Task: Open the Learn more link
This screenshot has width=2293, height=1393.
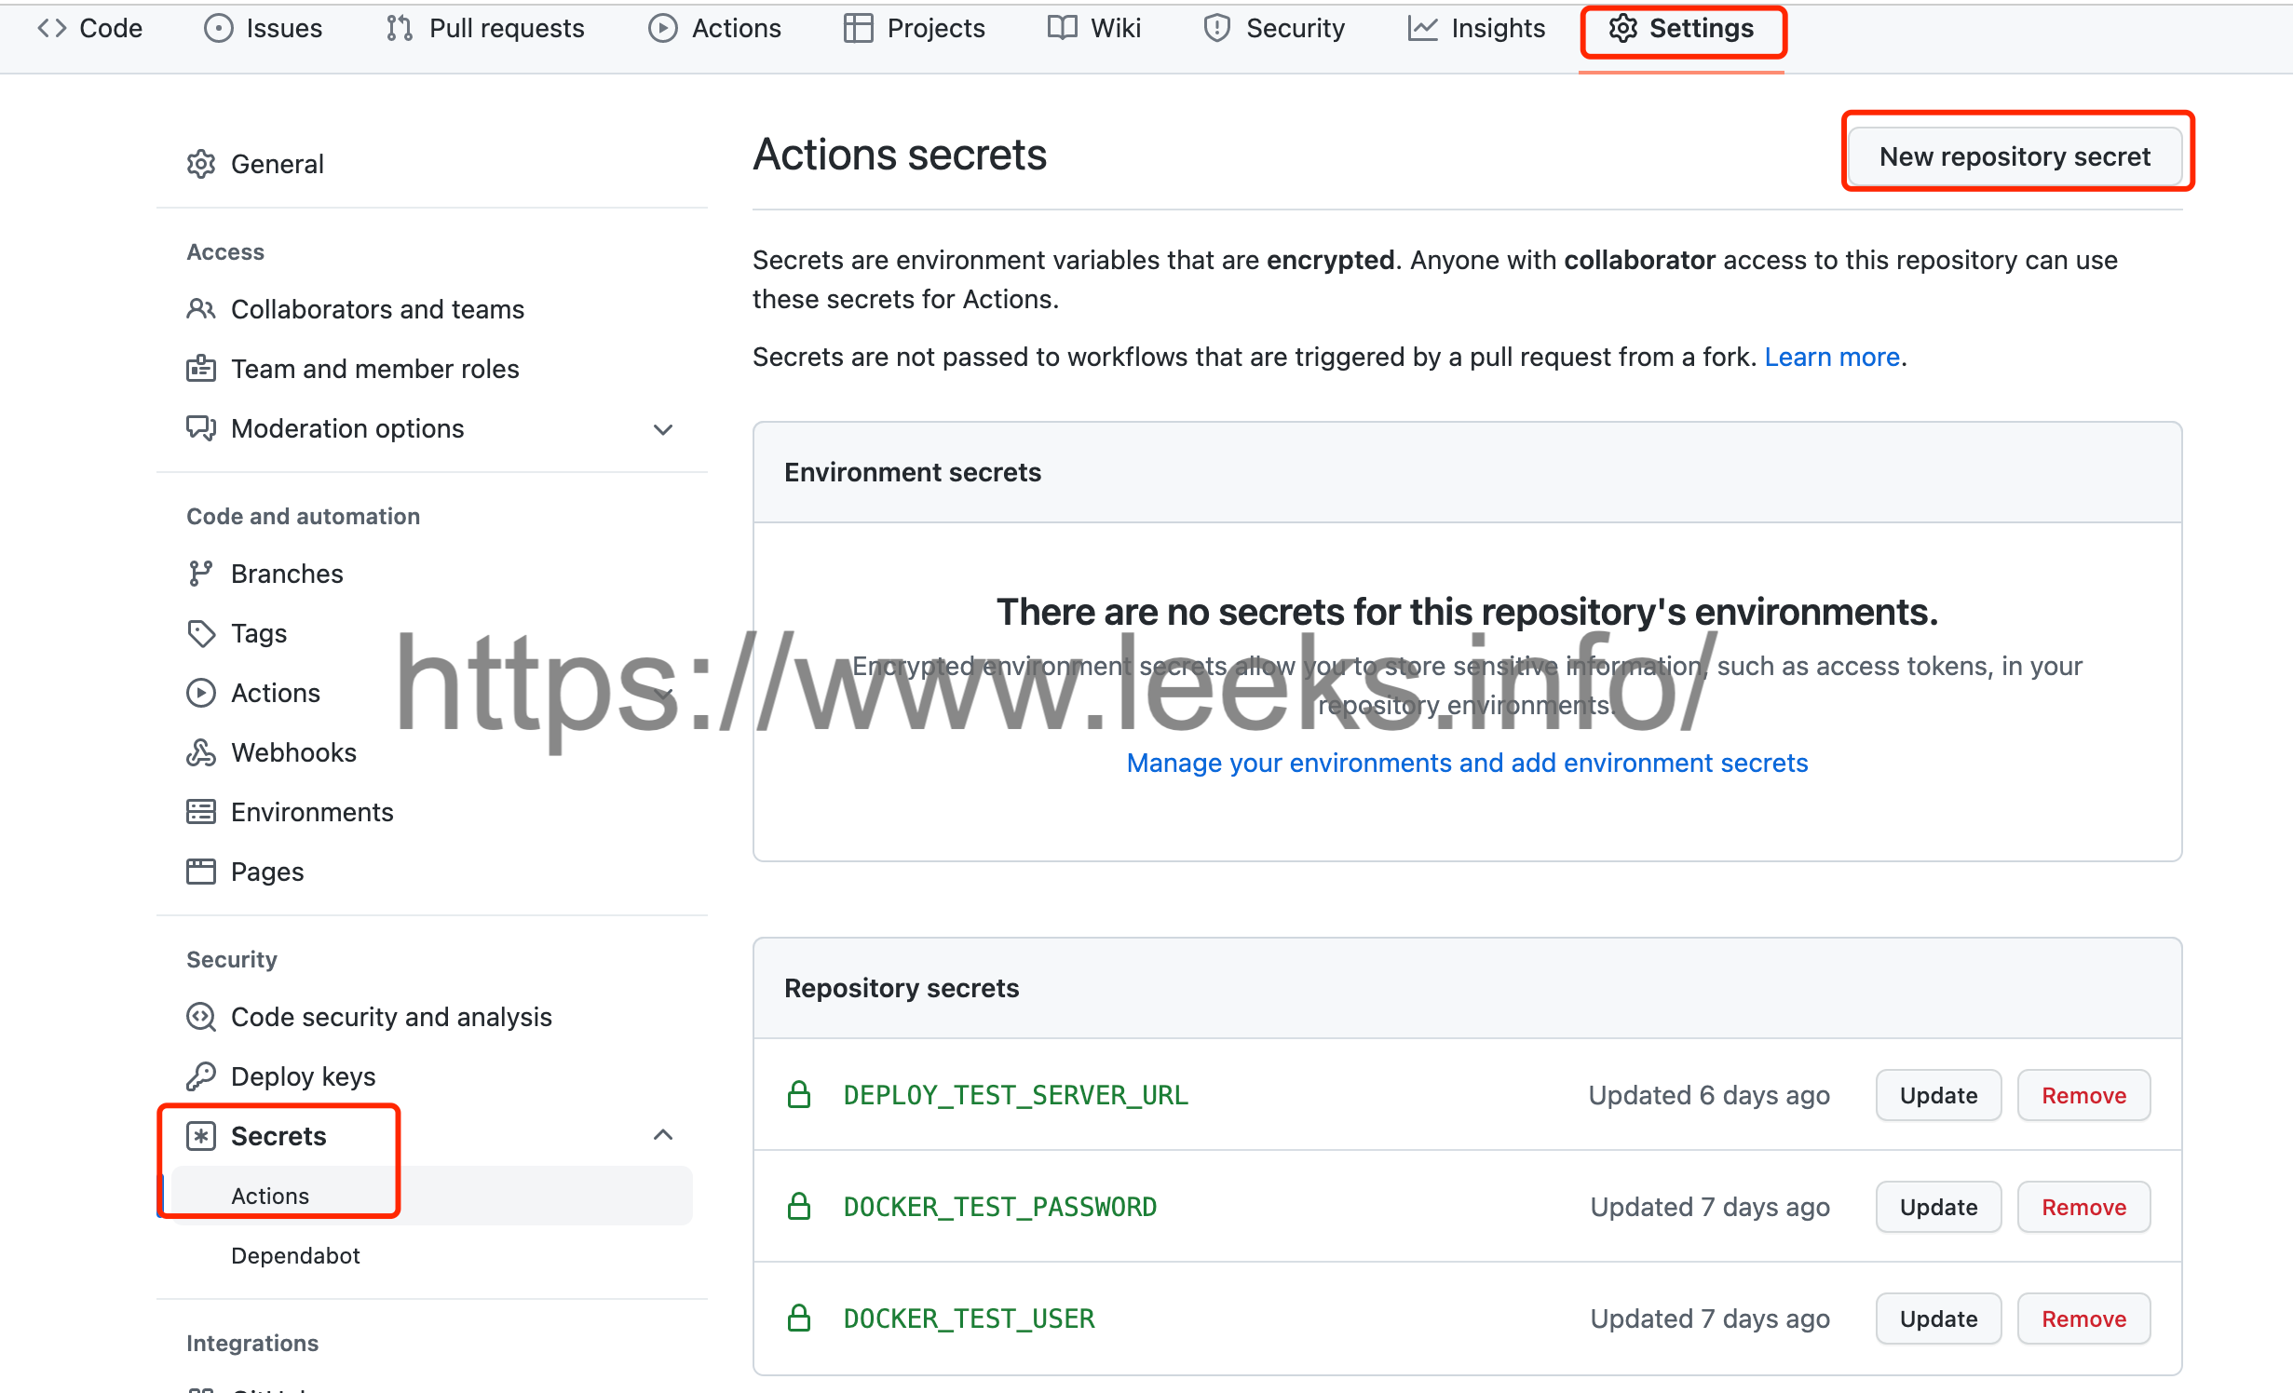Action: (x=1831, y=357)
